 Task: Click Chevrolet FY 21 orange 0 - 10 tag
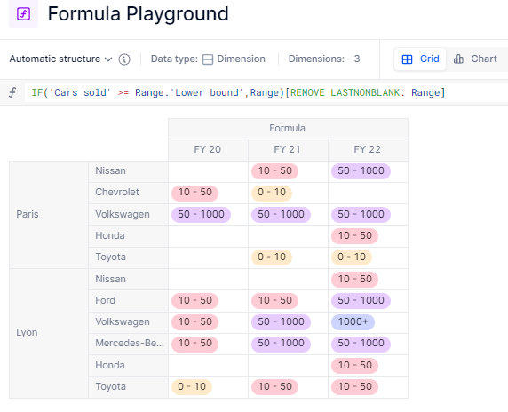click(x=272, y=193)
